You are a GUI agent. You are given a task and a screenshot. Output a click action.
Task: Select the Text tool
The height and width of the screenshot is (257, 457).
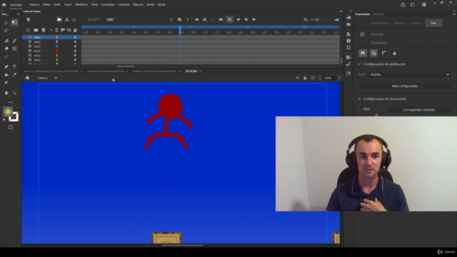[x=14, y=66]
